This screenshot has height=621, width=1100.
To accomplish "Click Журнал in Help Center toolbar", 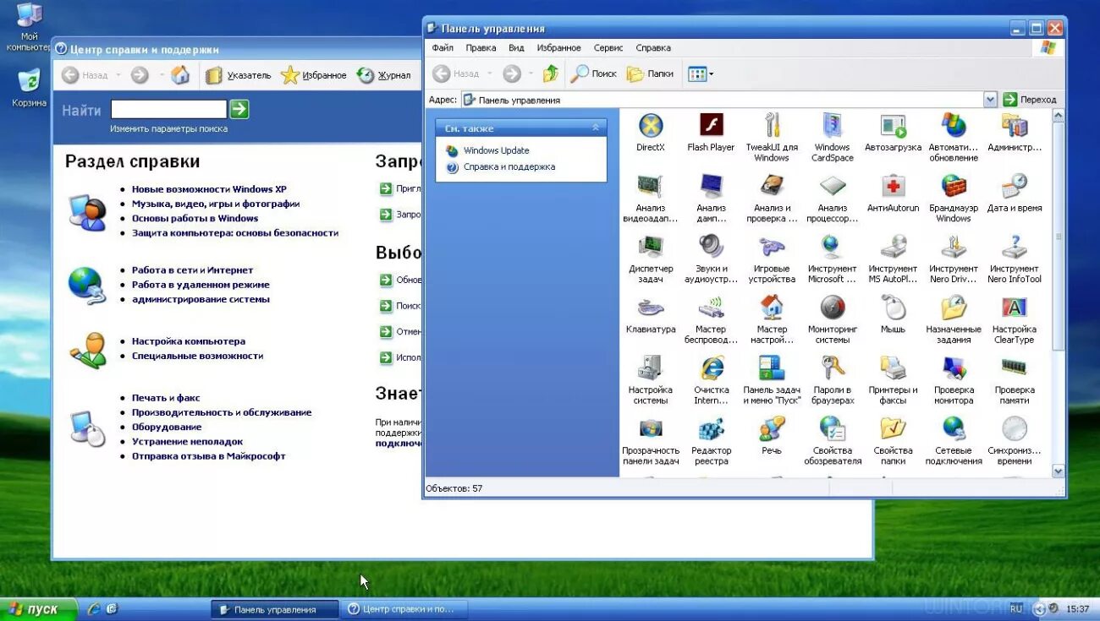I will click(384, 75).
